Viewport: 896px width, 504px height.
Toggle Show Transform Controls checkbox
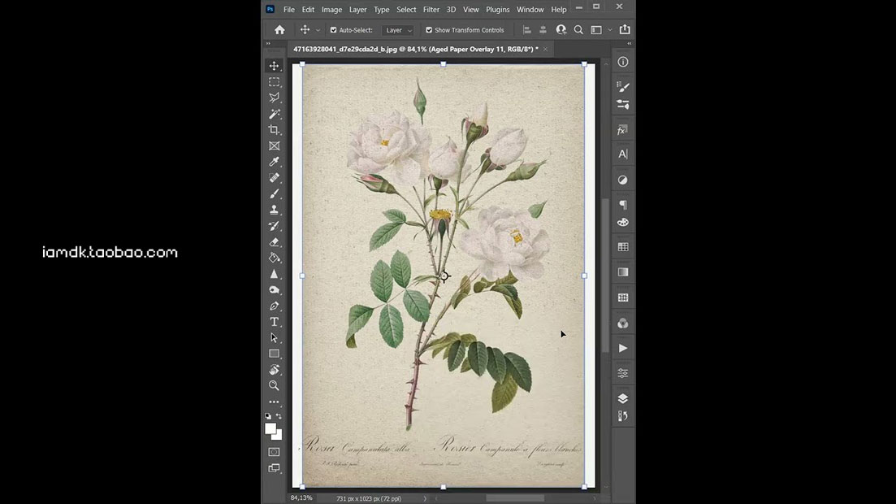[429, 30]
